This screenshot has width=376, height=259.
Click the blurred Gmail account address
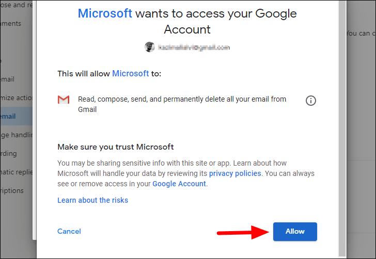(x=194, y=47)
